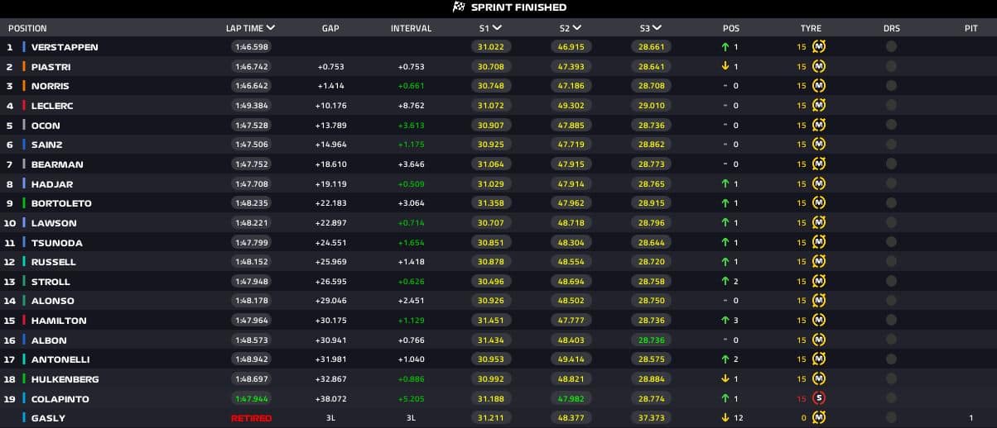Image resolution: width=997 pixels, height=428 pixels.
Task: Click Verstappen's lap time 1:46.598
Action: 250,47
